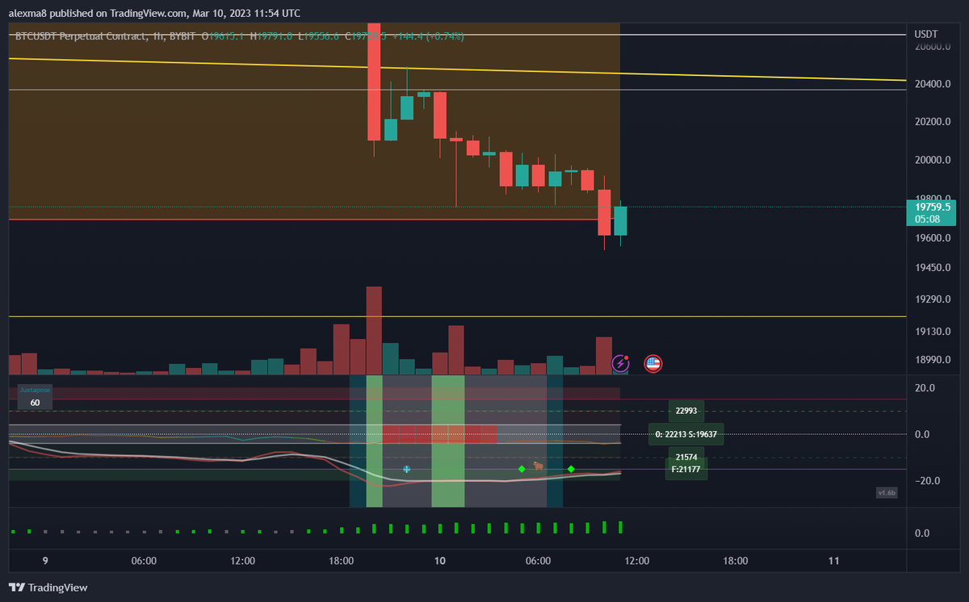Viewport: 969px width, 602px height.
Task: Select the day 11 label on time axis
Action: (834, 561)
